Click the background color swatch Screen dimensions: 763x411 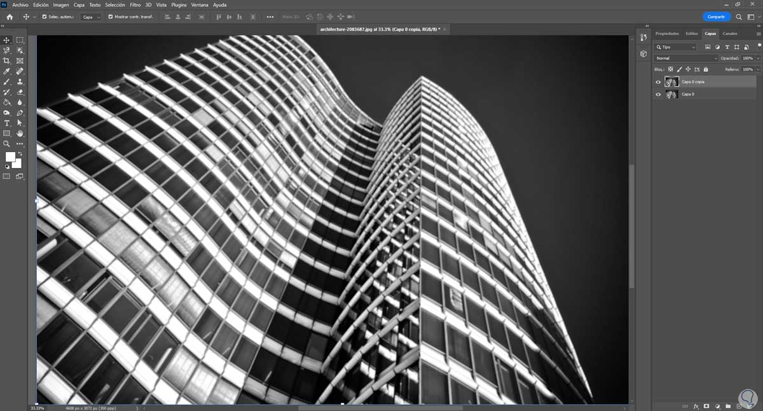coord(17,164)
